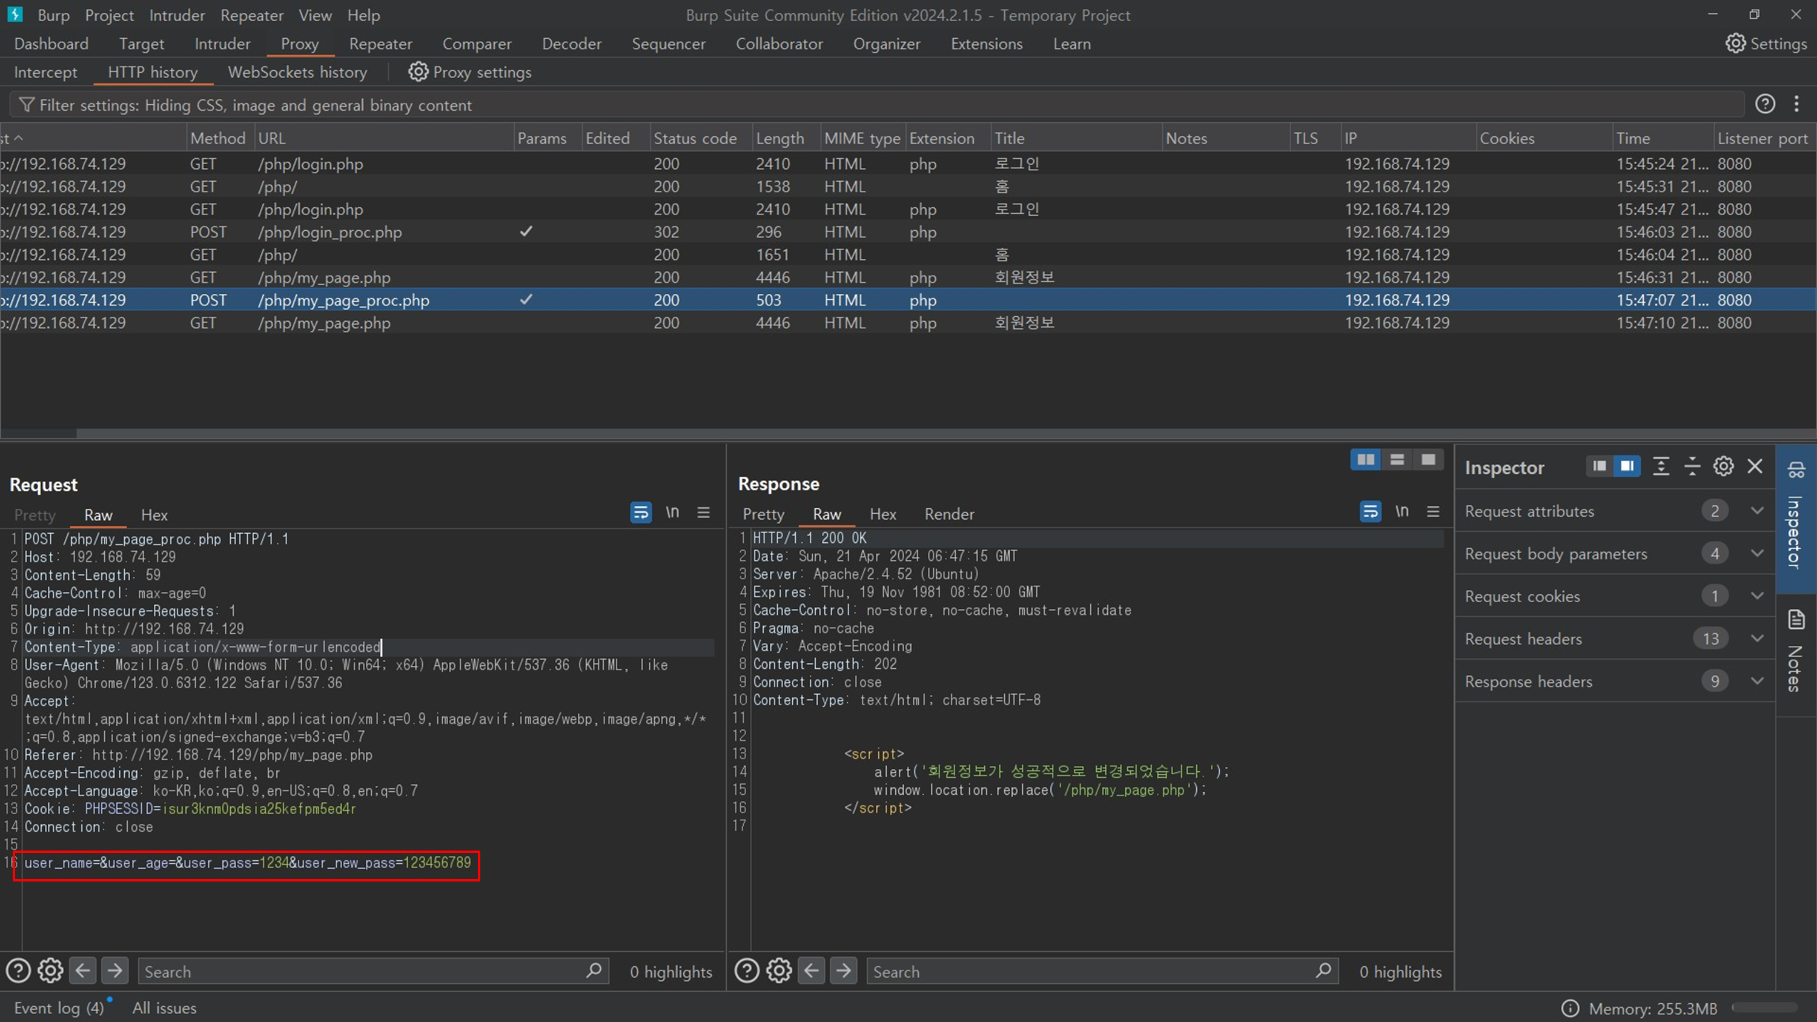The image size is (1817, 1022).
Task: Expand all Inspector sections icon
Action: [x=1661, y=466]
